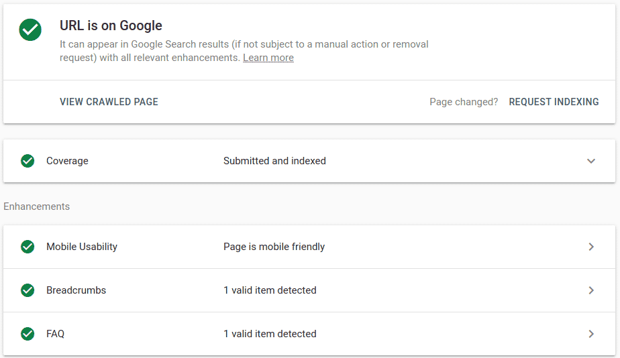
Task: Click the Mobile Usability green check icon
Action: point(28,247)
